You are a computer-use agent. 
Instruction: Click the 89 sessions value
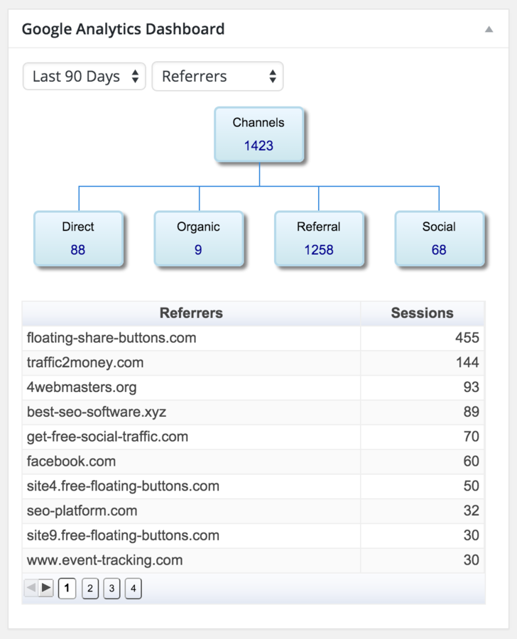472,412
